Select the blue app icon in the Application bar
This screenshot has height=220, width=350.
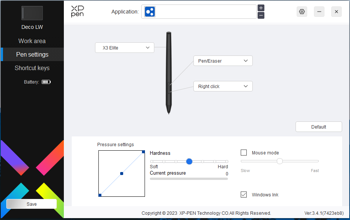(150, 12)
